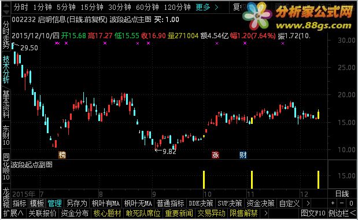Viewport: 358px width, 220px height.
Task: Open the 限售解禁 tab
Action: (244, 213)
